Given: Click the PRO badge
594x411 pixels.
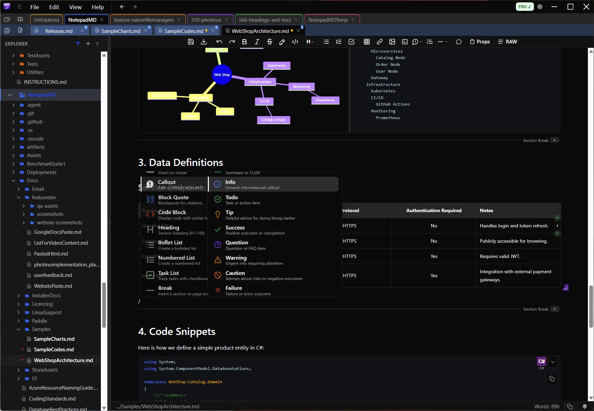Looking at the screenshot, I should 525,7.
